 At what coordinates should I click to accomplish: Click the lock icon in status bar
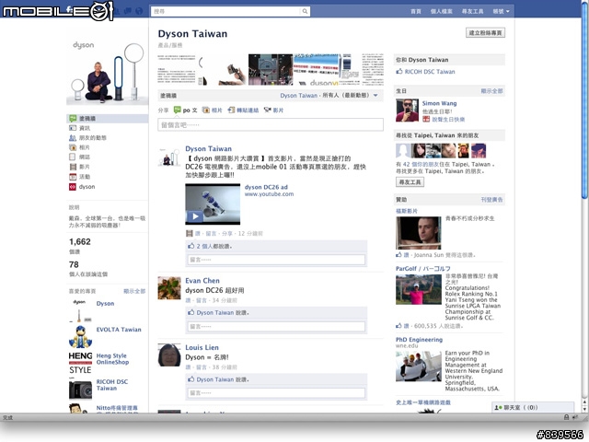pos(566,417)
